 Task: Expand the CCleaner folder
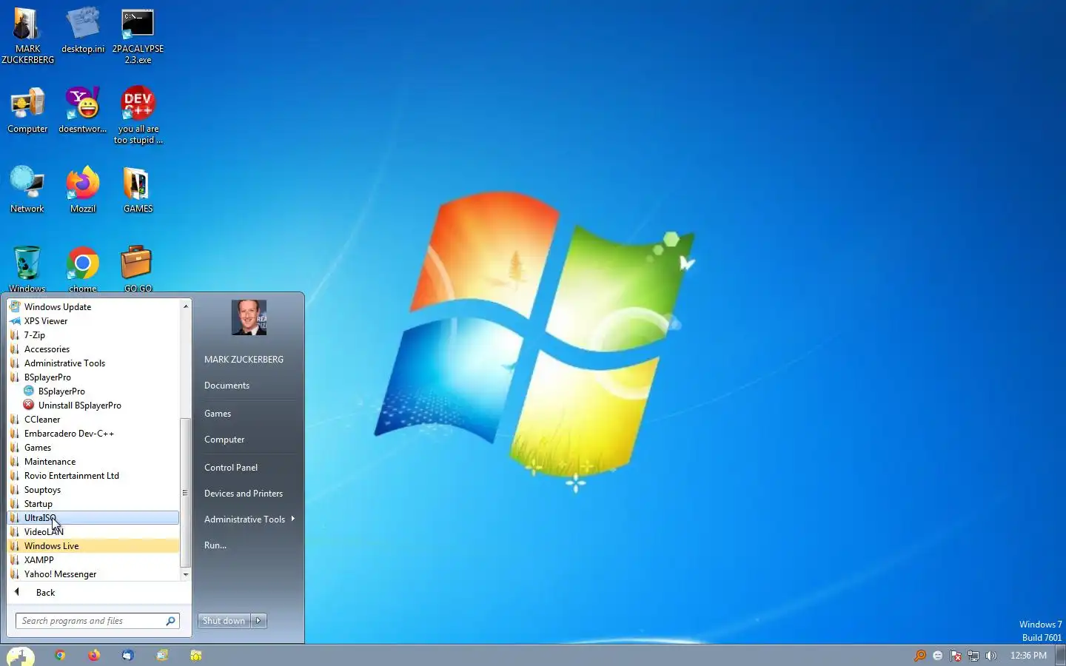pos(93,420)
